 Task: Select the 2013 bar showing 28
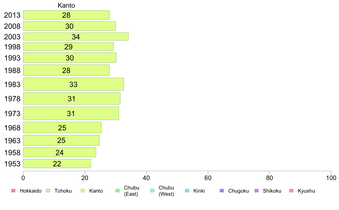(x=66, y=15)
